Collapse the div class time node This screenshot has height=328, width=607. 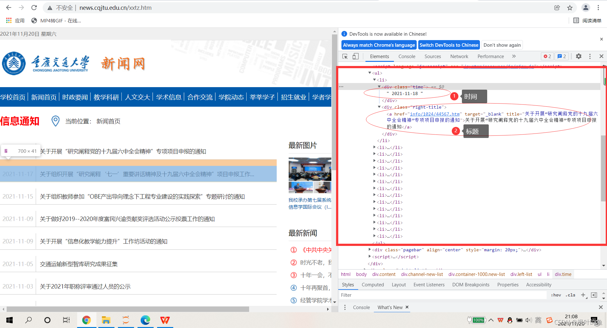(379, 86)
